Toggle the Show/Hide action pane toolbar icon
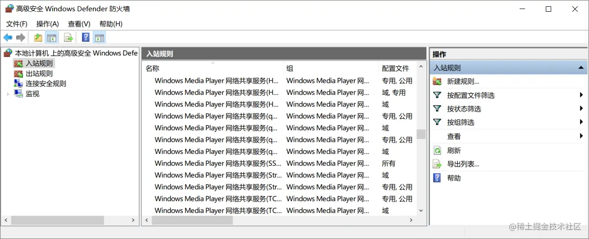Viewport: 589px width, 239px height. [x=100, y=37]
